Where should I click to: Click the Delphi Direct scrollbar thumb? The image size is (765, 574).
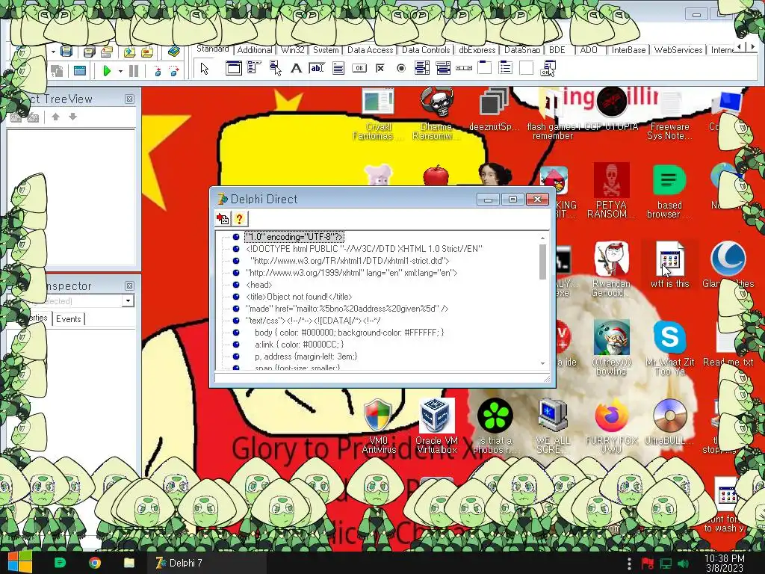click(x=542, y=262)
